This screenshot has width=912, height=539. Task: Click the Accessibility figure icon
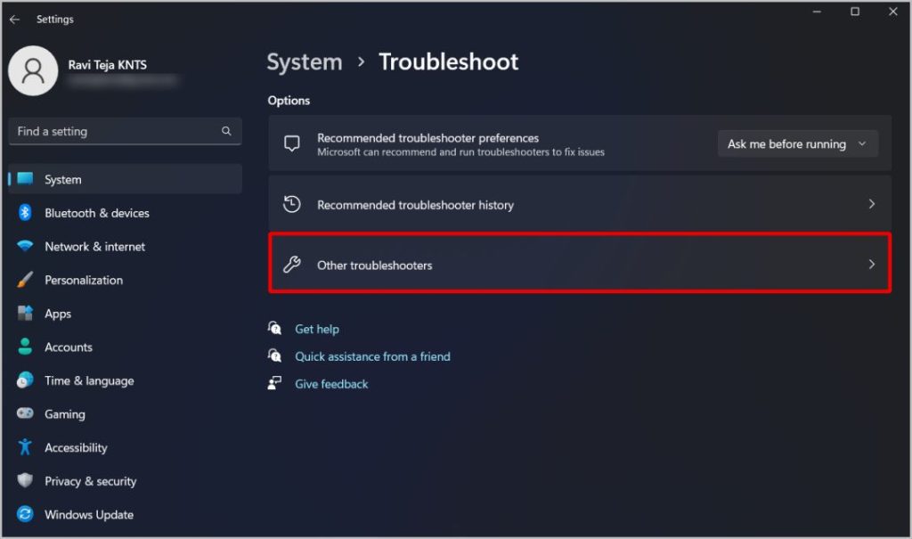pos(25,447)
